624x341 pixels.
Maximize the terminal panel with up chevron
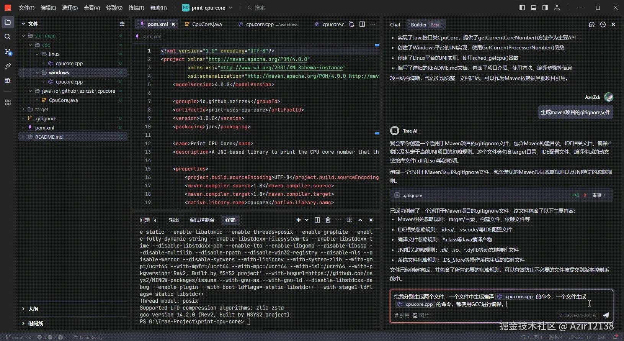click(360, 220)
